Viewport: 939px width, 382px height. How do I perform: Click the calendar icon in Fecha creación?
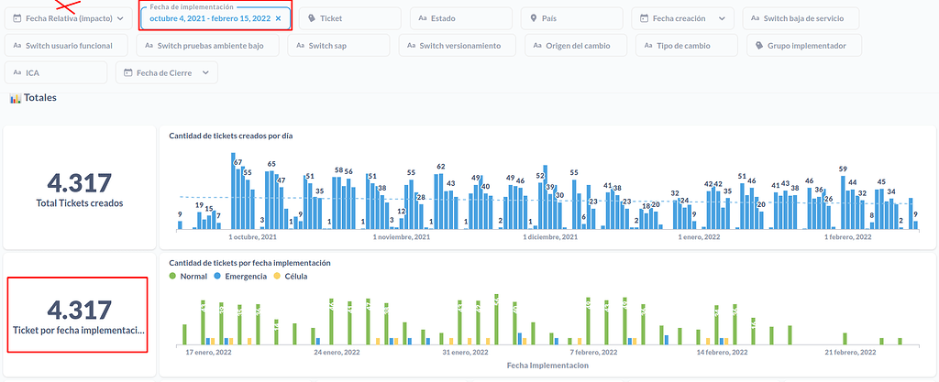coord(644,18)
